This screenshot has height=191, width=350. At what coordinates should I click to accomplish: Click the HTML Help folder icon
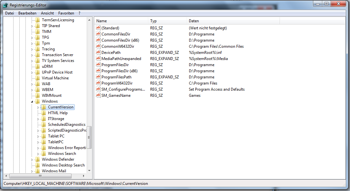pos(44,113)
